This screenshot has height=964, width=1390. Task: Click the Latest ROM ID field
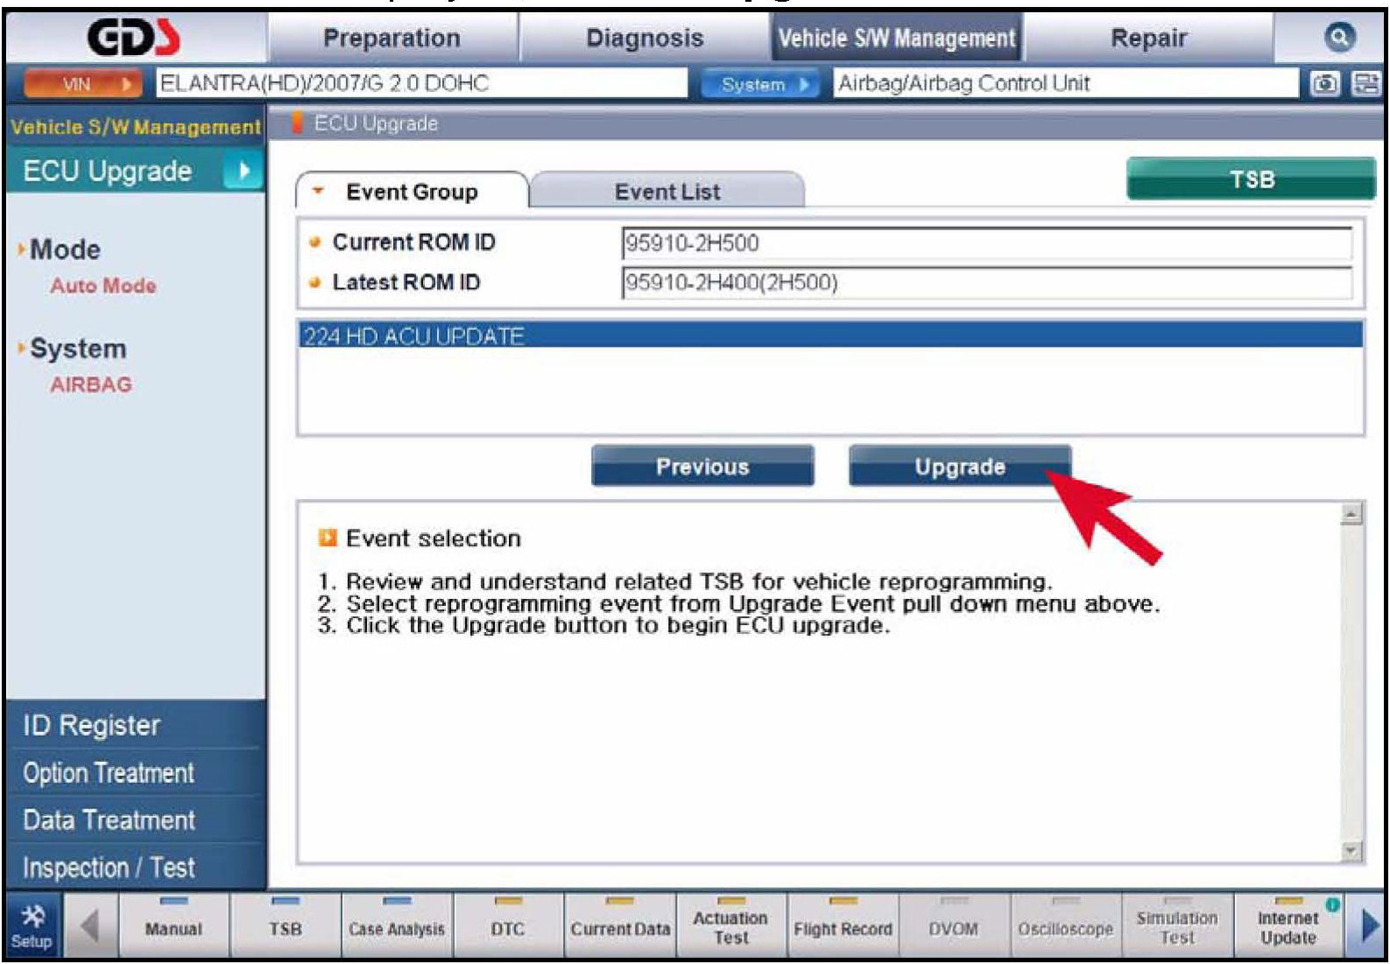click(x=986, y=282)
